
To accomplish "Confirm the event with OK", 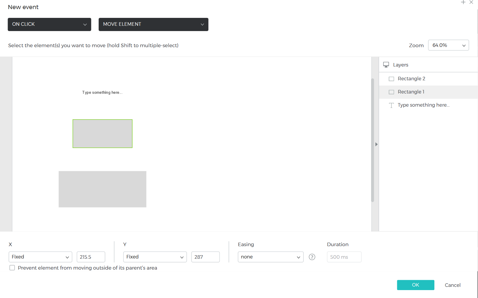I will 415,285.
